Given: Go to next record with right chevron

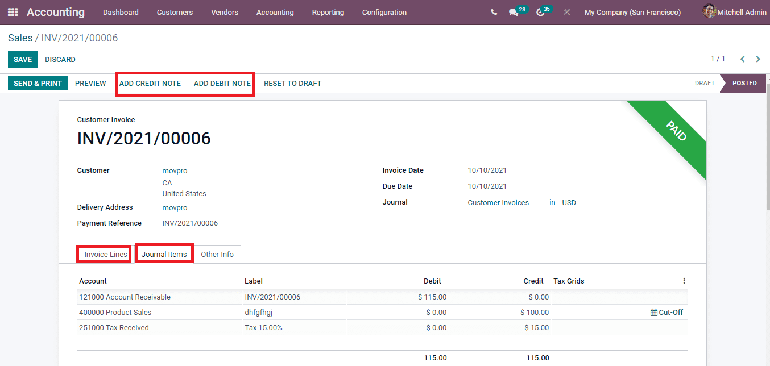Looking at the screenshot, I should coord(758,59).
